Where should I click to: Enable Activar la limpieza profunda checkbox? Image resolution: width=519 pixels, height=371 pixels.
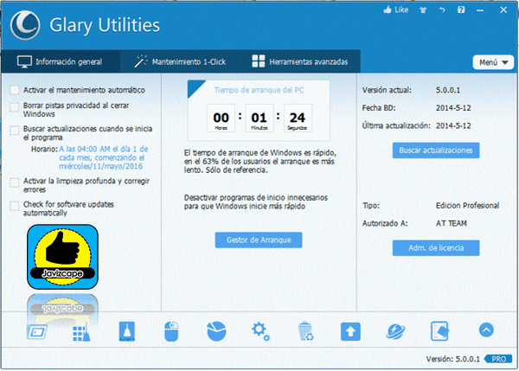pos(14,182)
